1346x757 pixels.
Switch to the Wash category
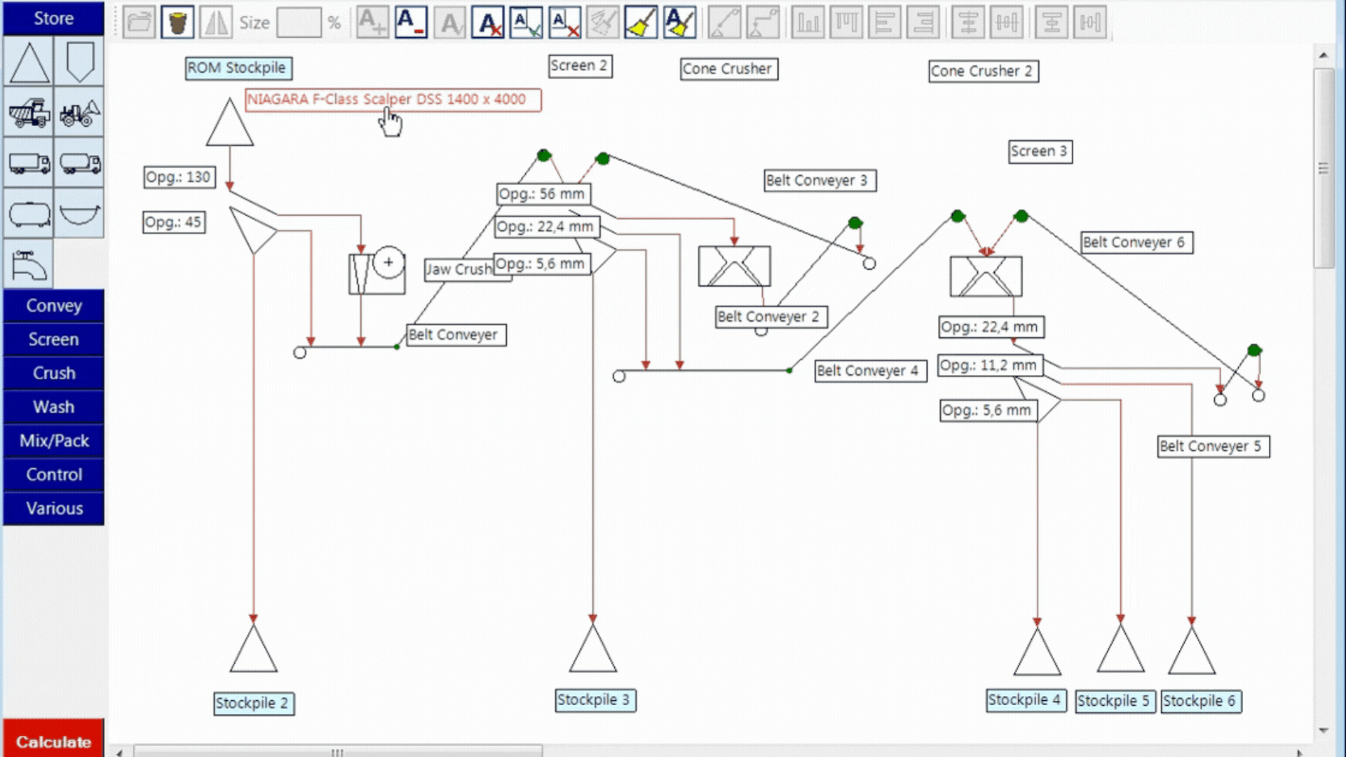pos(53,407)
